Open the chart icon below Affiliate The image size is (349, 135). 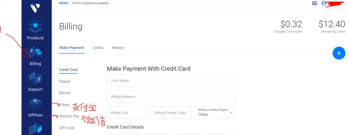(35, 129)
